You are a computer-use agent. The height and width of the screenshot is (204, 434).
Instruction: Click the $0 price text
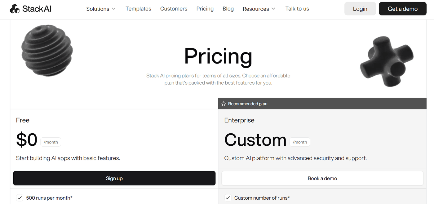tap(27, 139)
